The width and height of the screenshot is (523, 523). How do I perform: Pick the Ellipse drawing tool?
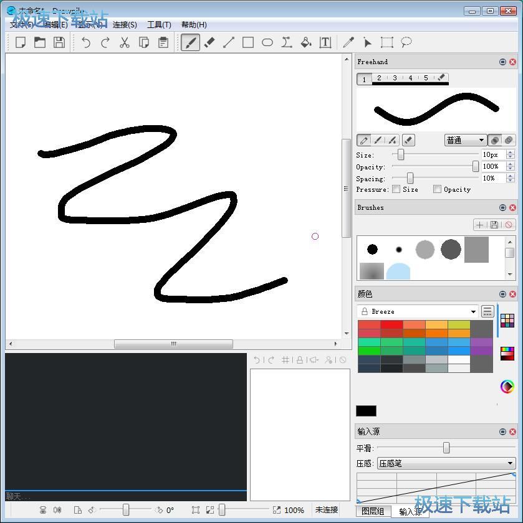267,42
